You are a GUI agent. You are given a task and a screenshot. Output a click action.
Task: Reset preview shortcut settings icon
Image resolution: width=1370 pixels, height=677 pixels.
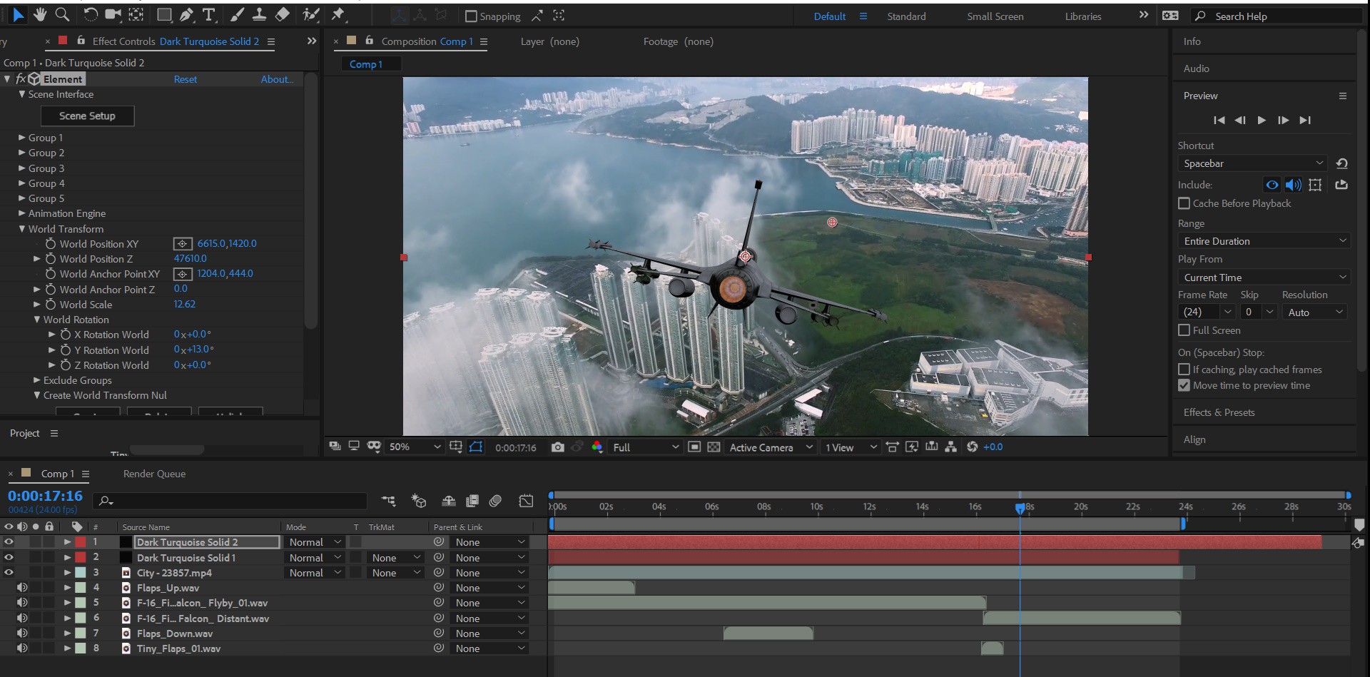(1341, 163)
